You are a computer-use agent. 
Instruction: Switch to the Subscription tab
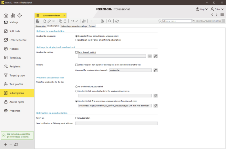tap(41, 26)
